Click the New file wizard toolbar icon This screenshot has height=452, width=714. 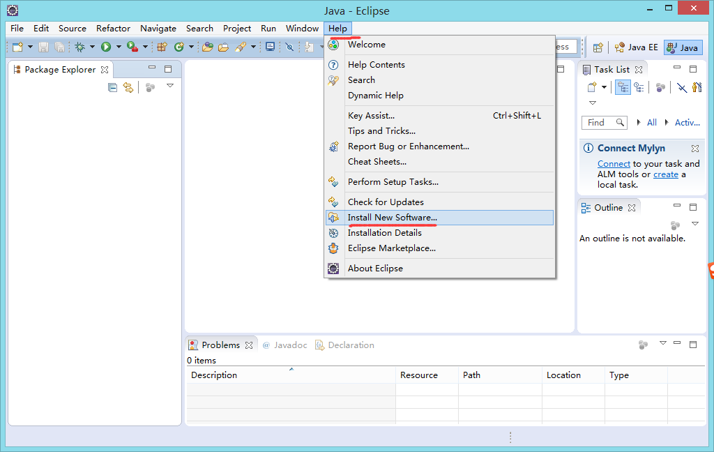[x=17, y=47]
